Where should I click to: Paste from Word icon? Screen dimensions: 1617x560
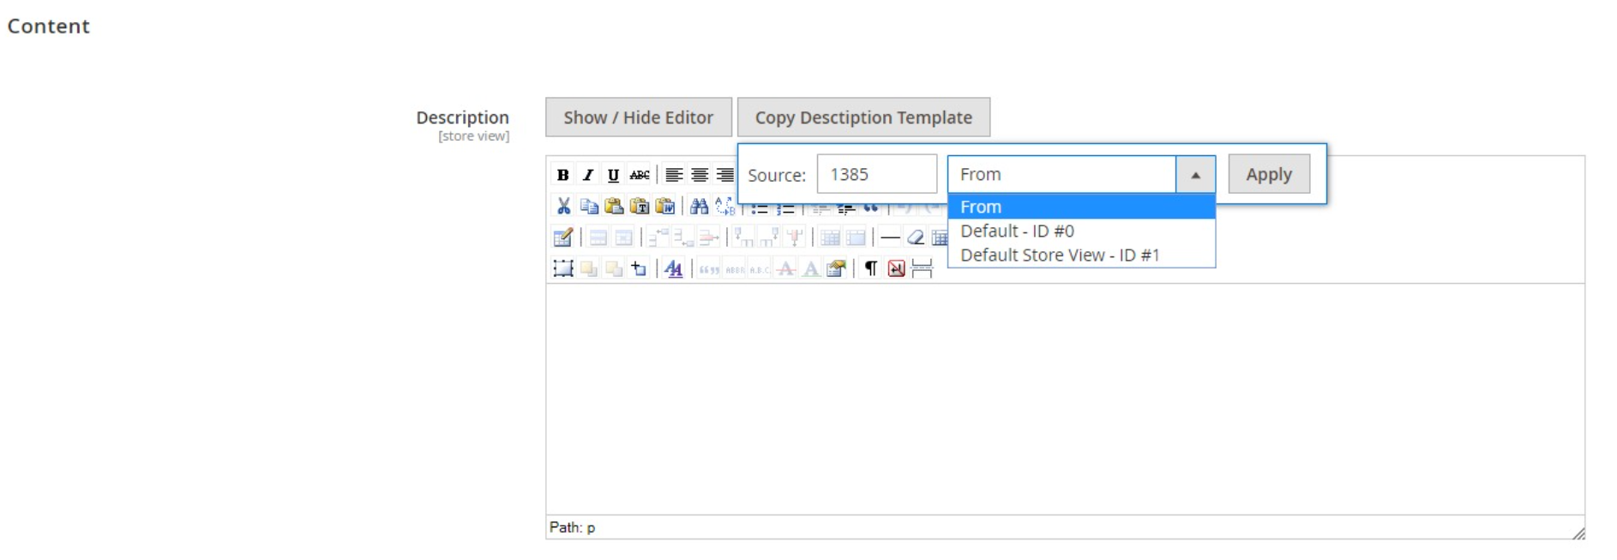tap(665, 206)
